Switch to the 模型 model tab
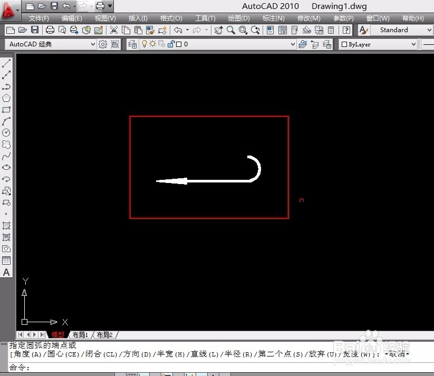 tap(58, 335)
